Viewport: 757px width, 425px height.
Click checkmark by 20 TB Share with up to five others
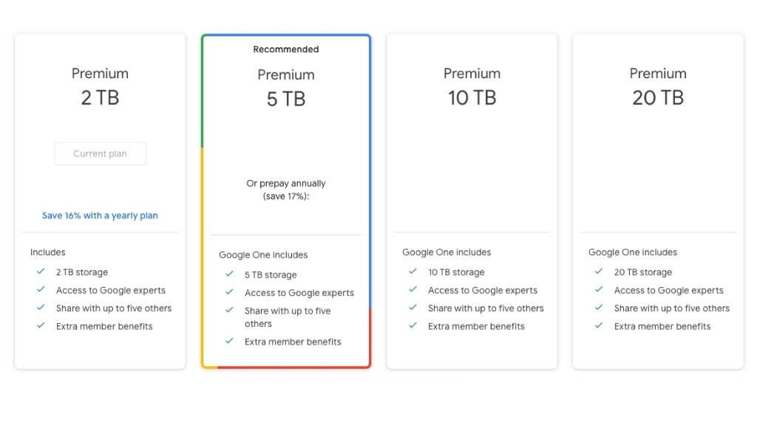599,308
